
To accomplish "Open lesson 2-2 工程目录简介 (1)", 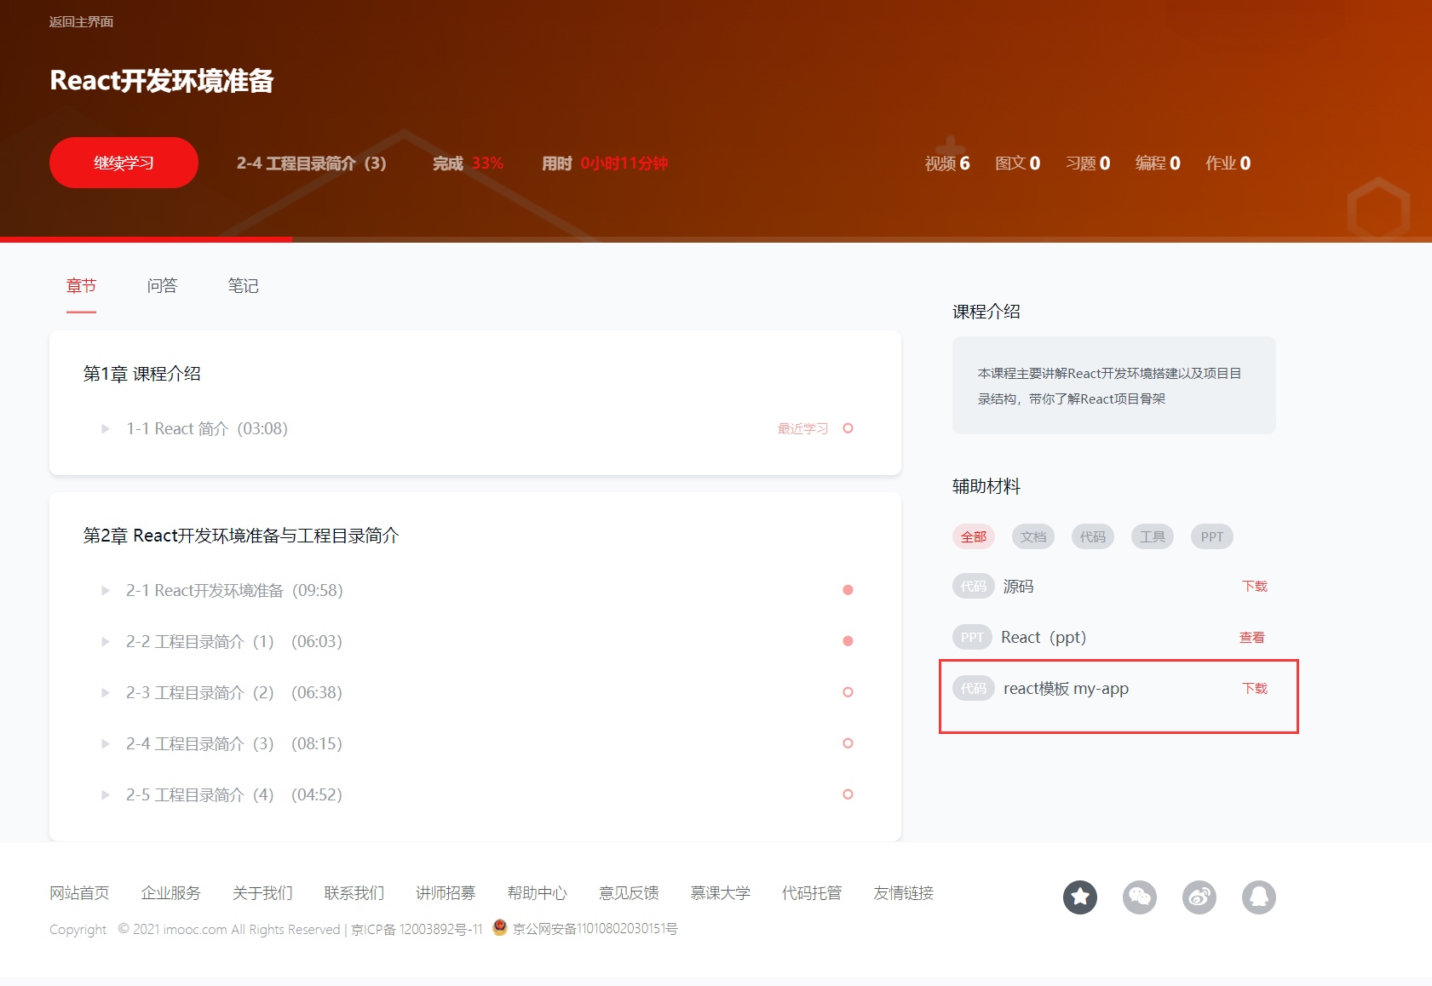I will coord(234,641).
